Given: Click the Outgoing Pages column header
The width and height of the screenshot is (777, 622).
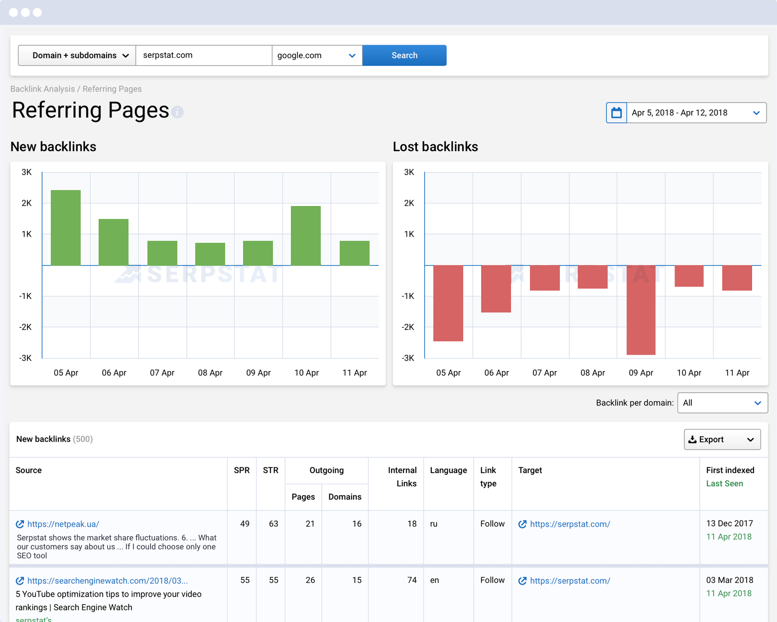Looking at the screenshot, I should [303, 497].
